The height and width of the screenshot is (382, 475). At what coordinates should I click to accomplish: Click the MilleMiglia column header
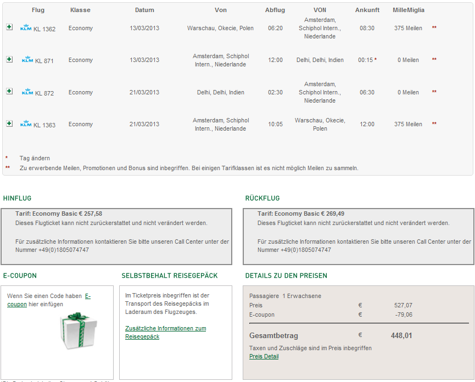[x=408, y=10]
